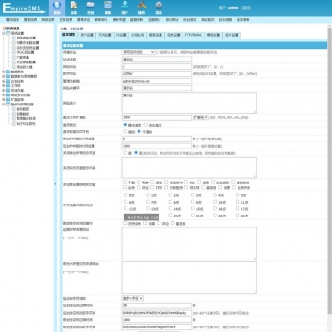Open the pencil-and-note Information icon
Viewport: 332px width, 332px height.
(x=73, y=7)
